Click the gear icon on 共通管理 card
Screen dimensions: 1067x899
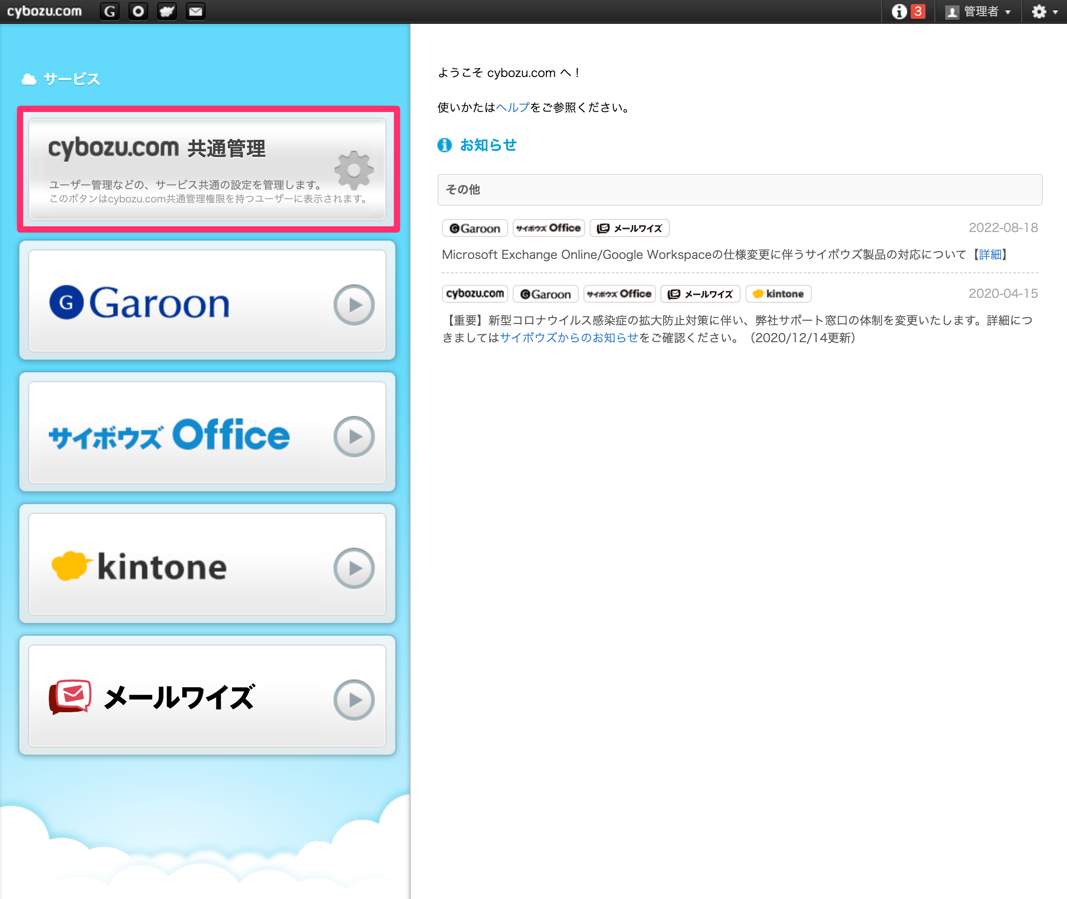[x=354, y=170]
